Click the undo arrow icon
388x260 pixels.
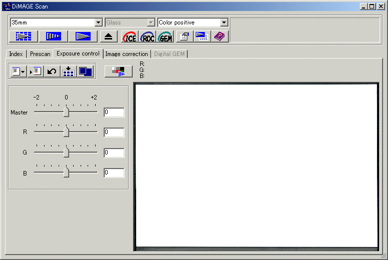(52, 71)
